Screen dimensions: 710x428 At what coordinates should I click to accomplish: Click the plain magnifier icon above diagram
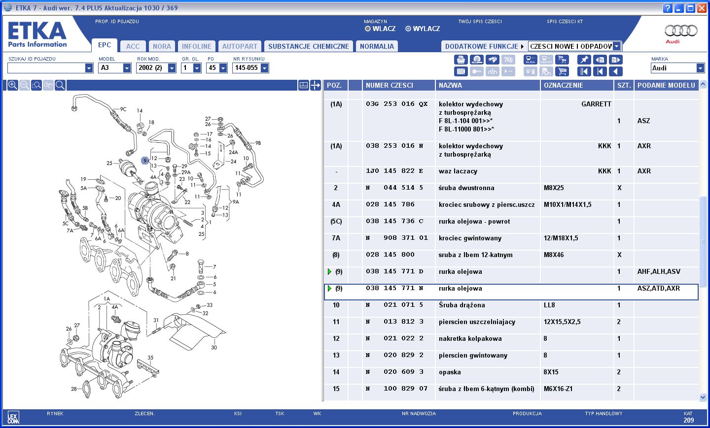[x=60, y=85]
